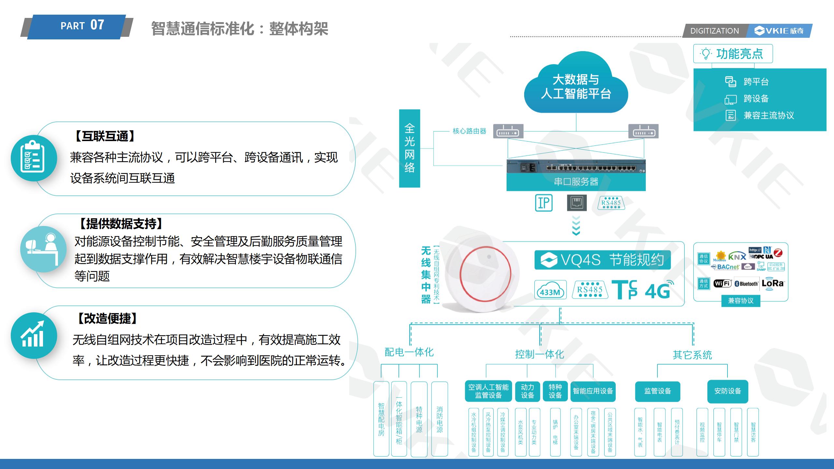Viewport: 834px width, 469px height.
Task: Click the LoRa logo
Action: 773,283
